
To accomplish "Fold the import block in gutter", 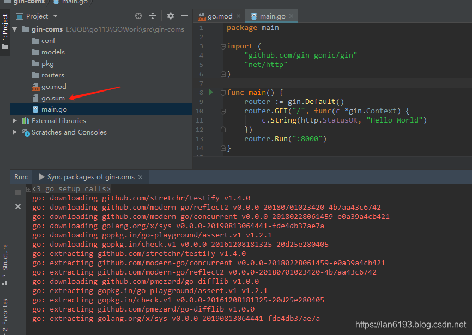I will (223, 46).
